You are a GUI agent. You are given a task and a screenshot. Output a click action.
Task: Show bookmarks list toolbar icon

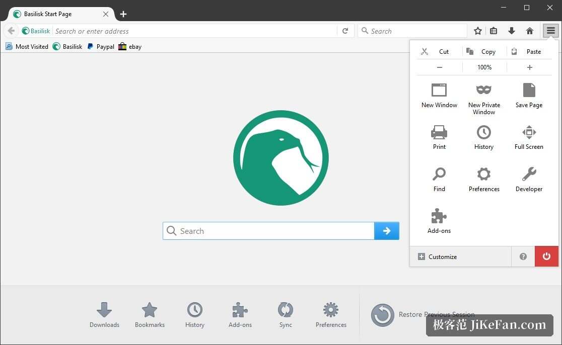click(x=494, y=31)
